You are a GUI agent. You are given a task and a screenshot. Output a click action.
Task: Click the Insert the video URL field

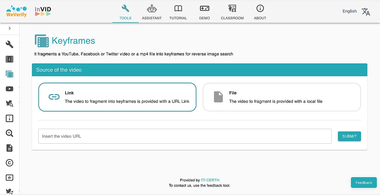tap(185, 136)
